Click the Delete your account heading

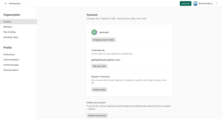(96, 103)
